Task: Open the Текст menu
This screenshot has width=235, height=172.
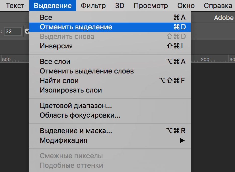Action: coord(15,6)
